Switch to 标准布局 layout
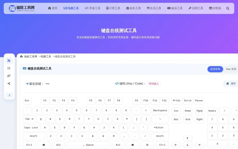The image size is (238, 149). (x=215, y=69)
